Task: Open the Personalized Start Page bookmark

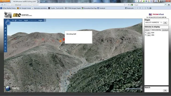Action: pos(89,8)
